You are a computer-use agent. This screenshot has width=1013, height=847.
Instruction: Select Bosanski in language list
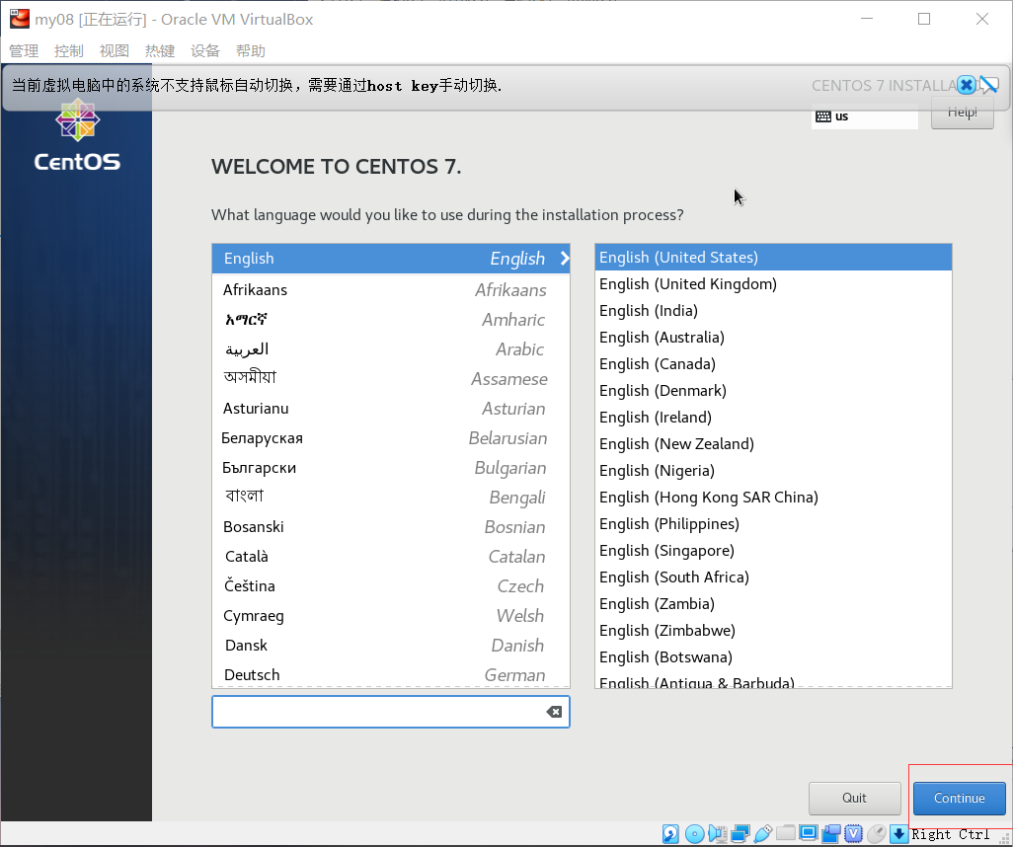[x=391, y=527]
